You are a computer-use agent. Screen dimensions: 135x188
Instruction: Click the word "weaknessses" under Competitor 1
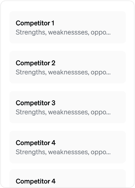(x=69, y=32)
